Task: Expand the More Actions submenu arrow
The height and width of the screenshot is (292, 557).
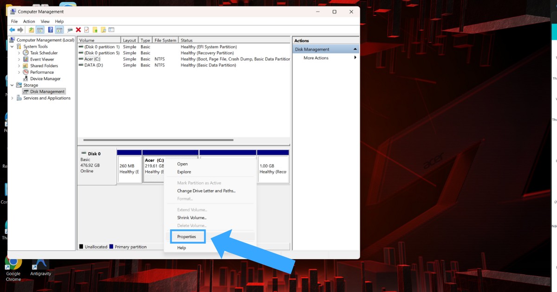Action: coord(355,58)
